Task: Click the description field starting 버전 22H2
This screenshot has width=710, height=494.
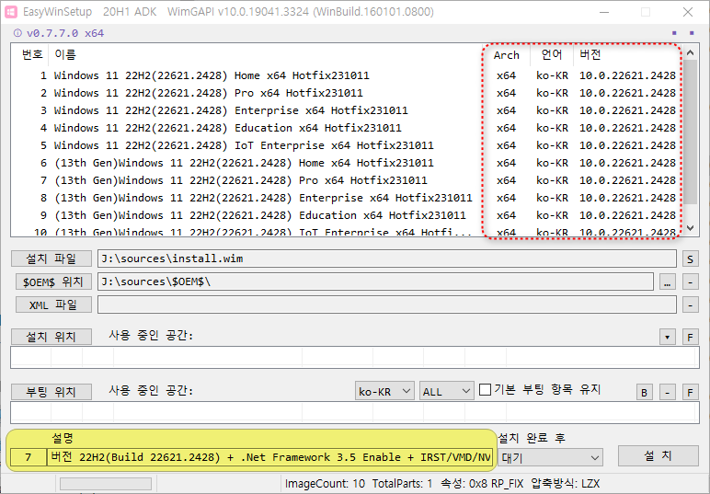Action: (269, 457)
